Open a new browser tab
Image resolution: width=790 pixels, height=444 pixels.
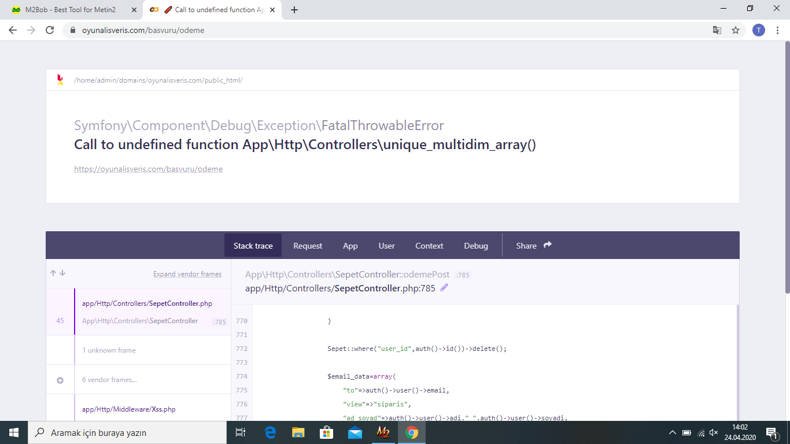coord(294,10)
